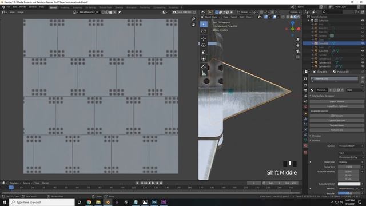Click the blue Z axis gizmo ball
Image resolution: width=366 pixels, height=206 pixels.
292,23
